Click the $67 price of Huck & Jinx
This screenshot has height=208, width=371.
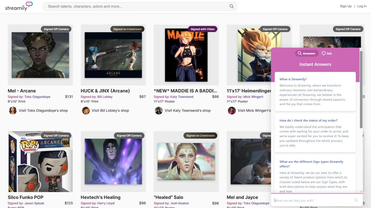coord(143,97)
